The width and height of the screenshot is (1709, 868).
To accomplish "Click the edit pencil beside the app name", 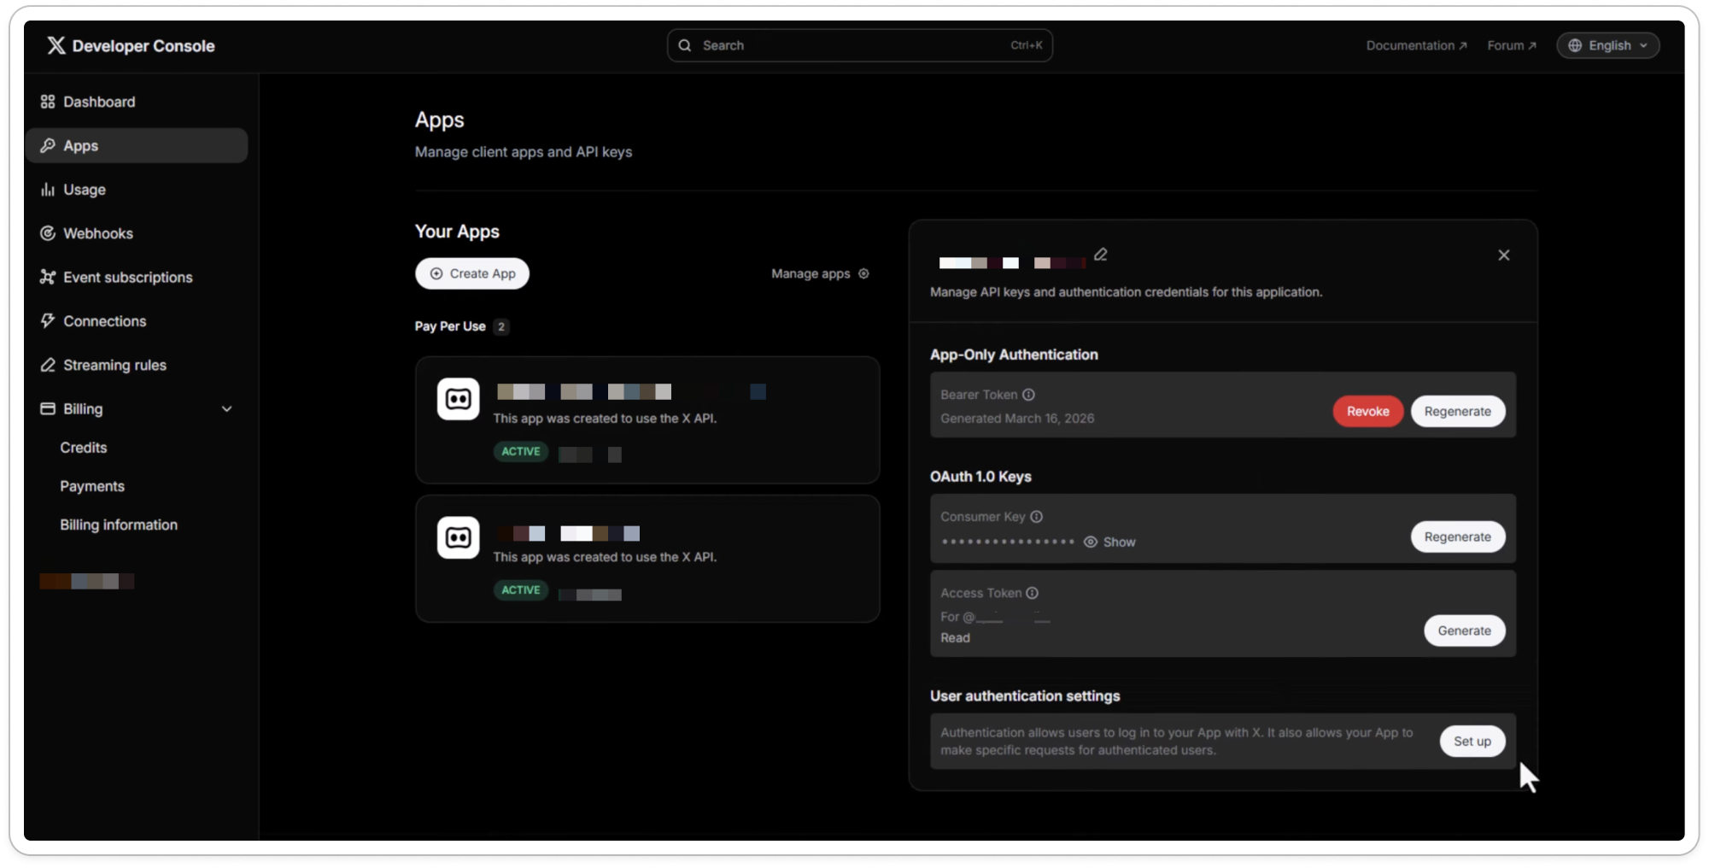I will 1101,255.
